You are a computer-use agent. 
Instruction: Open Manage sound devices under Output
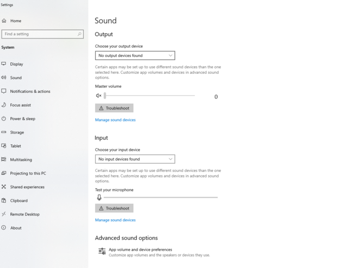tap(115, 120)
